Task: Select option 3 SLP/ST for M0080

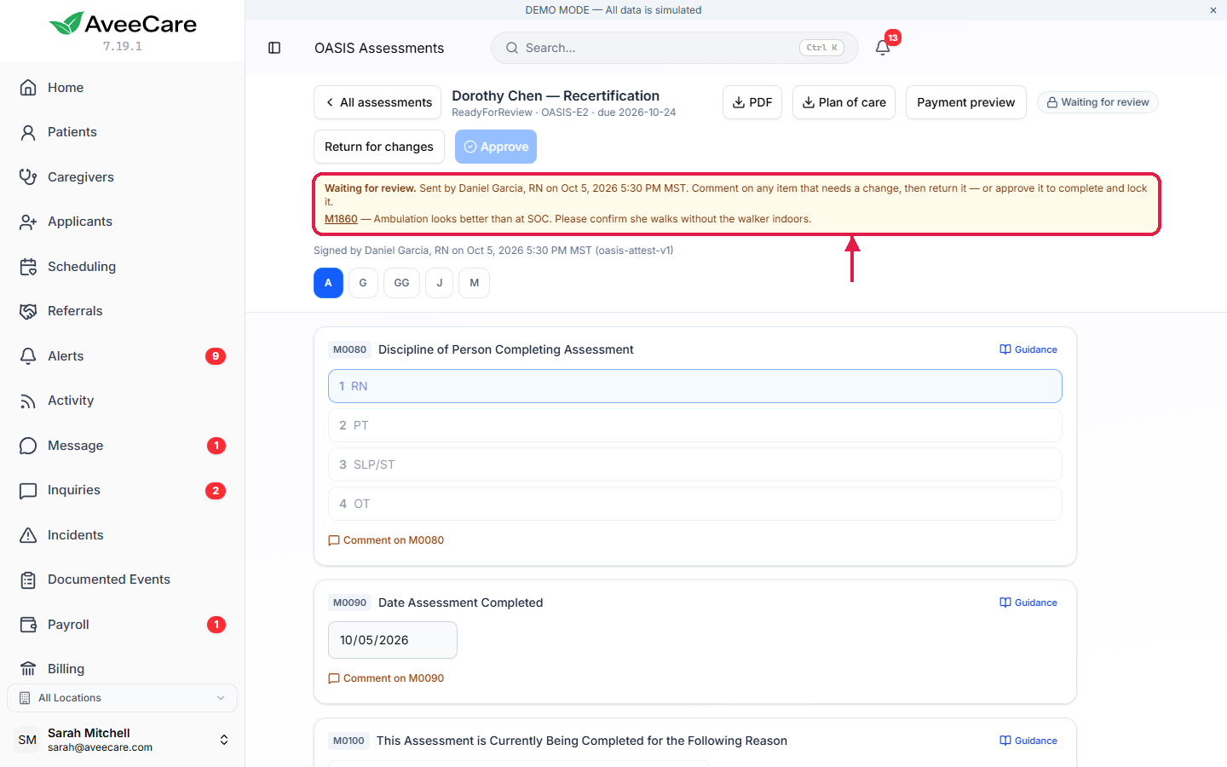Action: coord(695,464)
